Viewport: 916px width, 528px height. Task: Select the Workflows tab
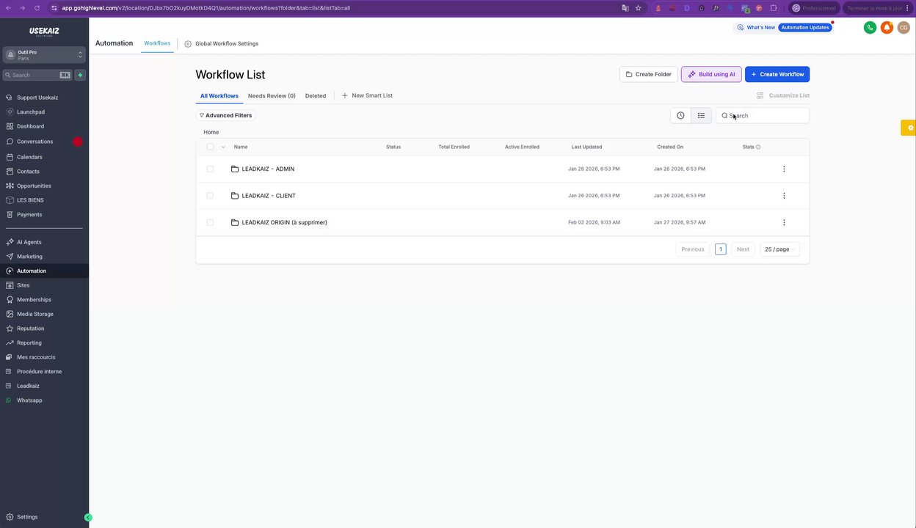157,43
